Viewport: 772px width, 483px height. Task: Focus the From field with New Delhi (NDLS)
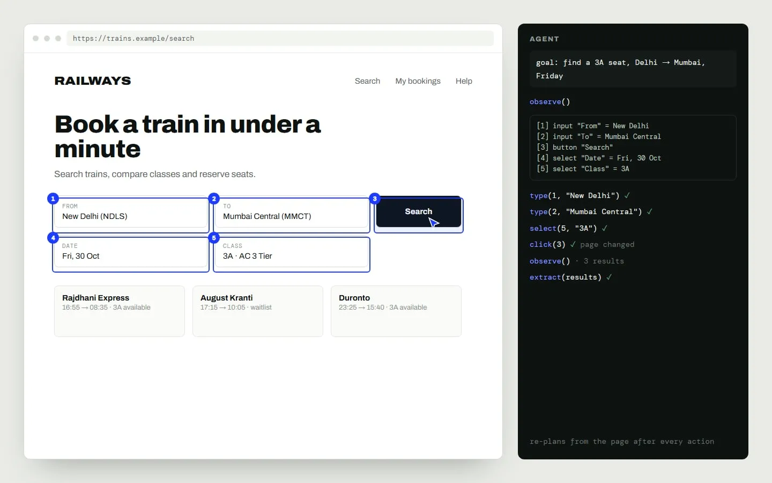tap(131, 213)
